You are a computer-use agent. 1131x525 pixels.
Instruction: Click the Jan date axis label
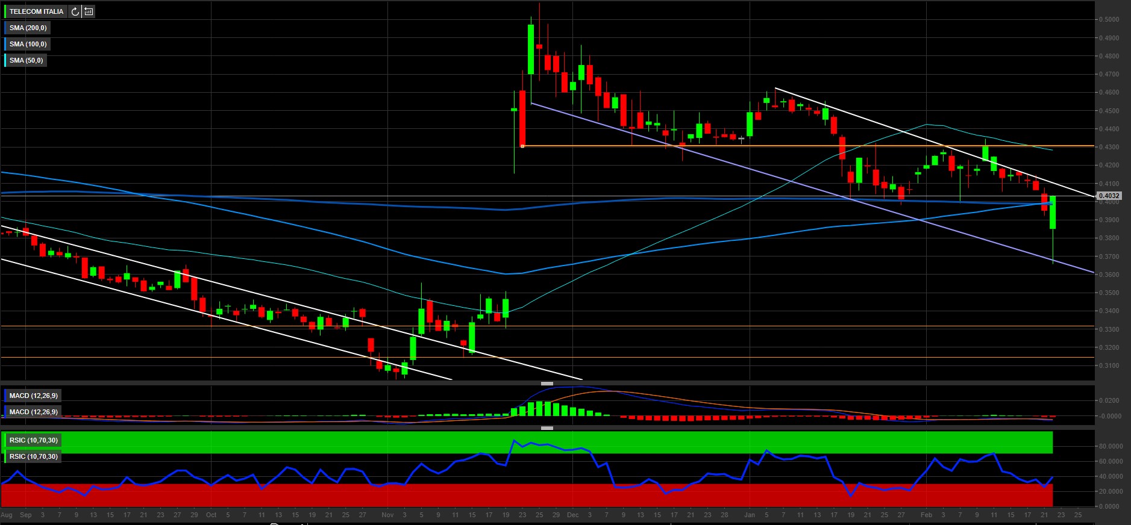[749, 515]
